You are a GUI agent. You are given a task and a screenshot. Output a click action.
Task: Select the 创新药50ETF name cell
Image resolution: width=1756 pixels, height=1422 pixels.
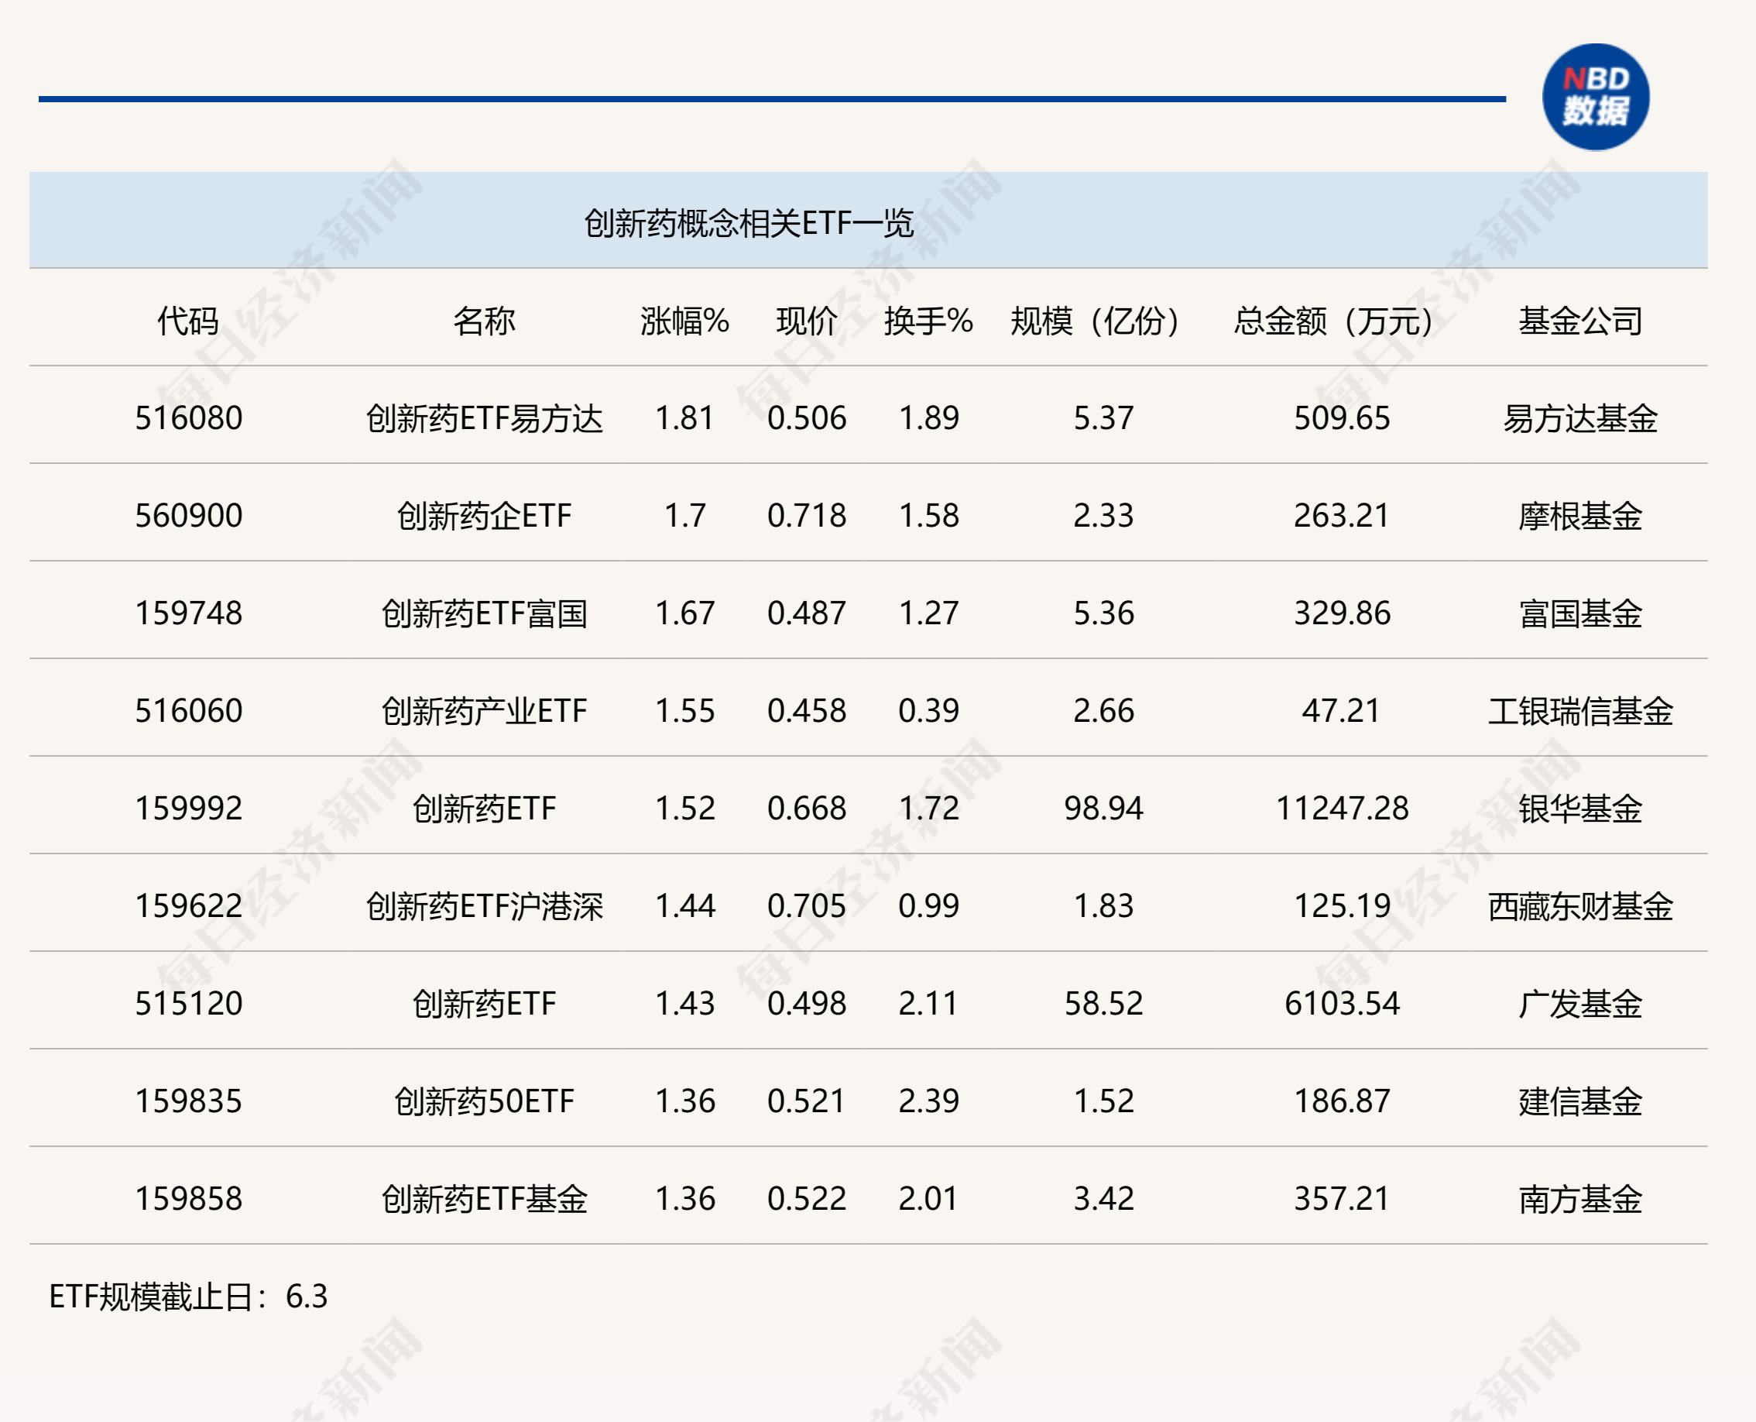coord(484,1101)
